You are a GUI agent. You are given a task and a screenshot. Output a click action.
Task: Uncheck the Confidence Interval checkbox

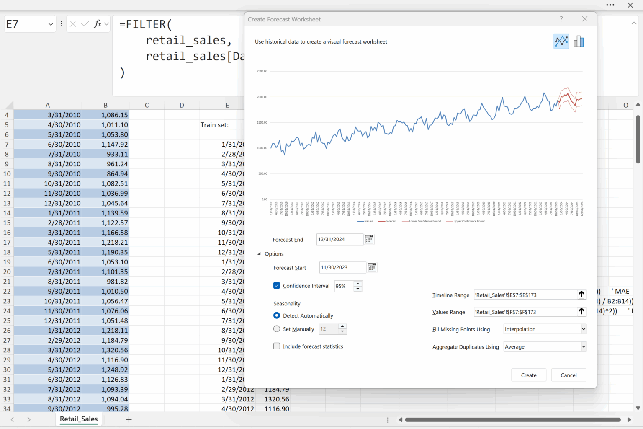point(277,286)
